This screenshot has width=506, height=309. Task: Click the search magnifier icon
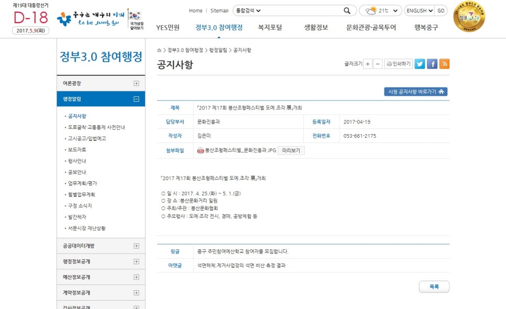pos(347,10)
